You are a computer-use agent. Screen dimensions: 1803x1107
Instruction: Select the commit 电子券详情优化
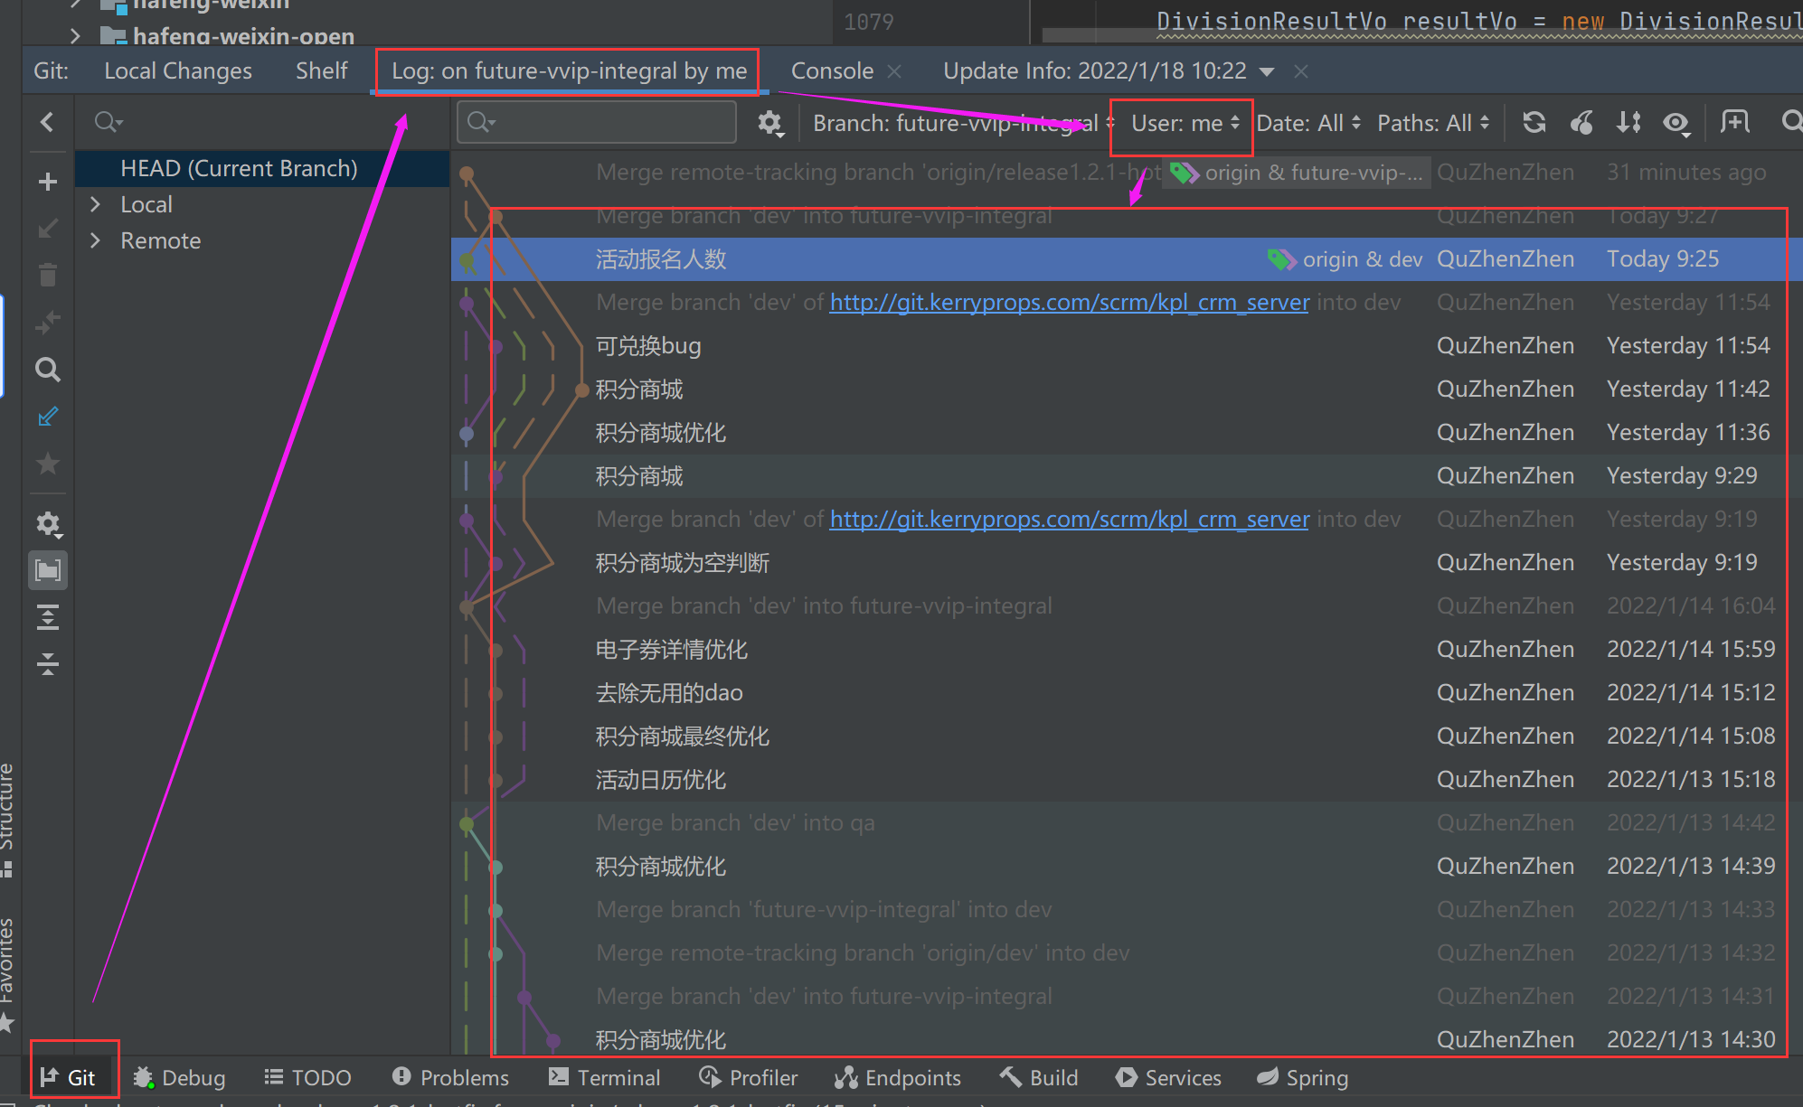point(1127,650)
